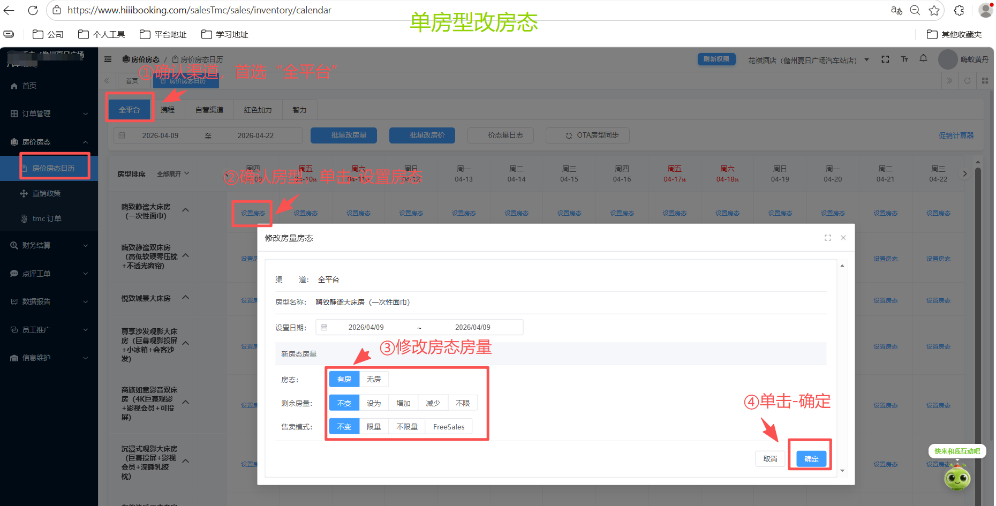Screen dimensions: 996x506
Task: Select 无房 in the 房态 row
Action: 373,379
